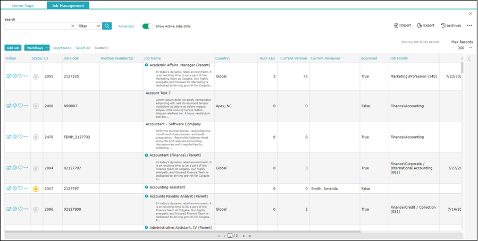Expand Academic Affairs Manager (Parent) job
478x241 pixels.
tap(146, 65)
